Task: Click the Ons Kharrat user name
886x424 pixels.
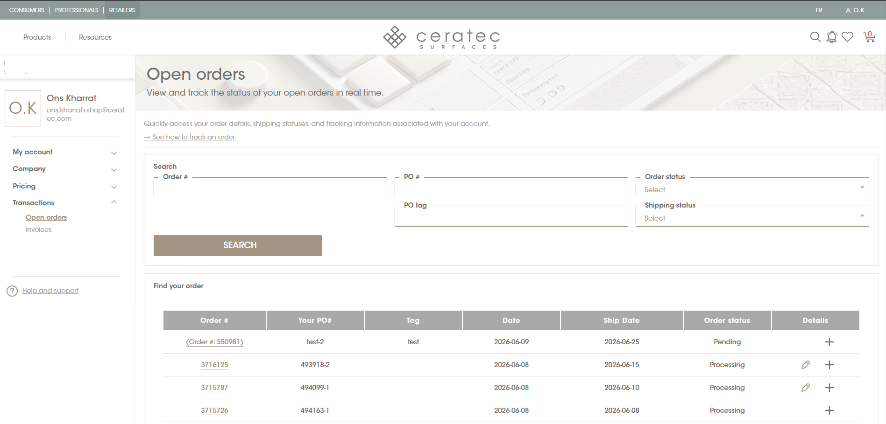Action: (x=71, y=98)
